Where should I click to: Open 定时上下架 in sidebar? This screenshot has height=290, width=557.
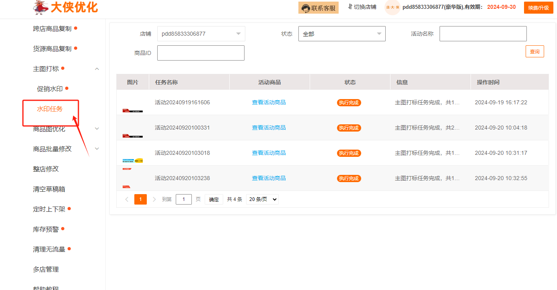click(x=49, y=209)
